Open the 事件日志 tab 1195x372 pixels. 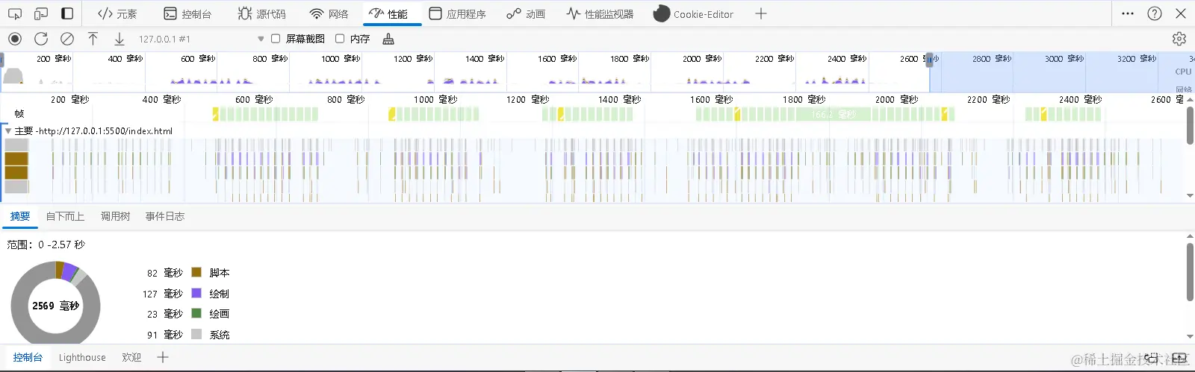[165, 216]
